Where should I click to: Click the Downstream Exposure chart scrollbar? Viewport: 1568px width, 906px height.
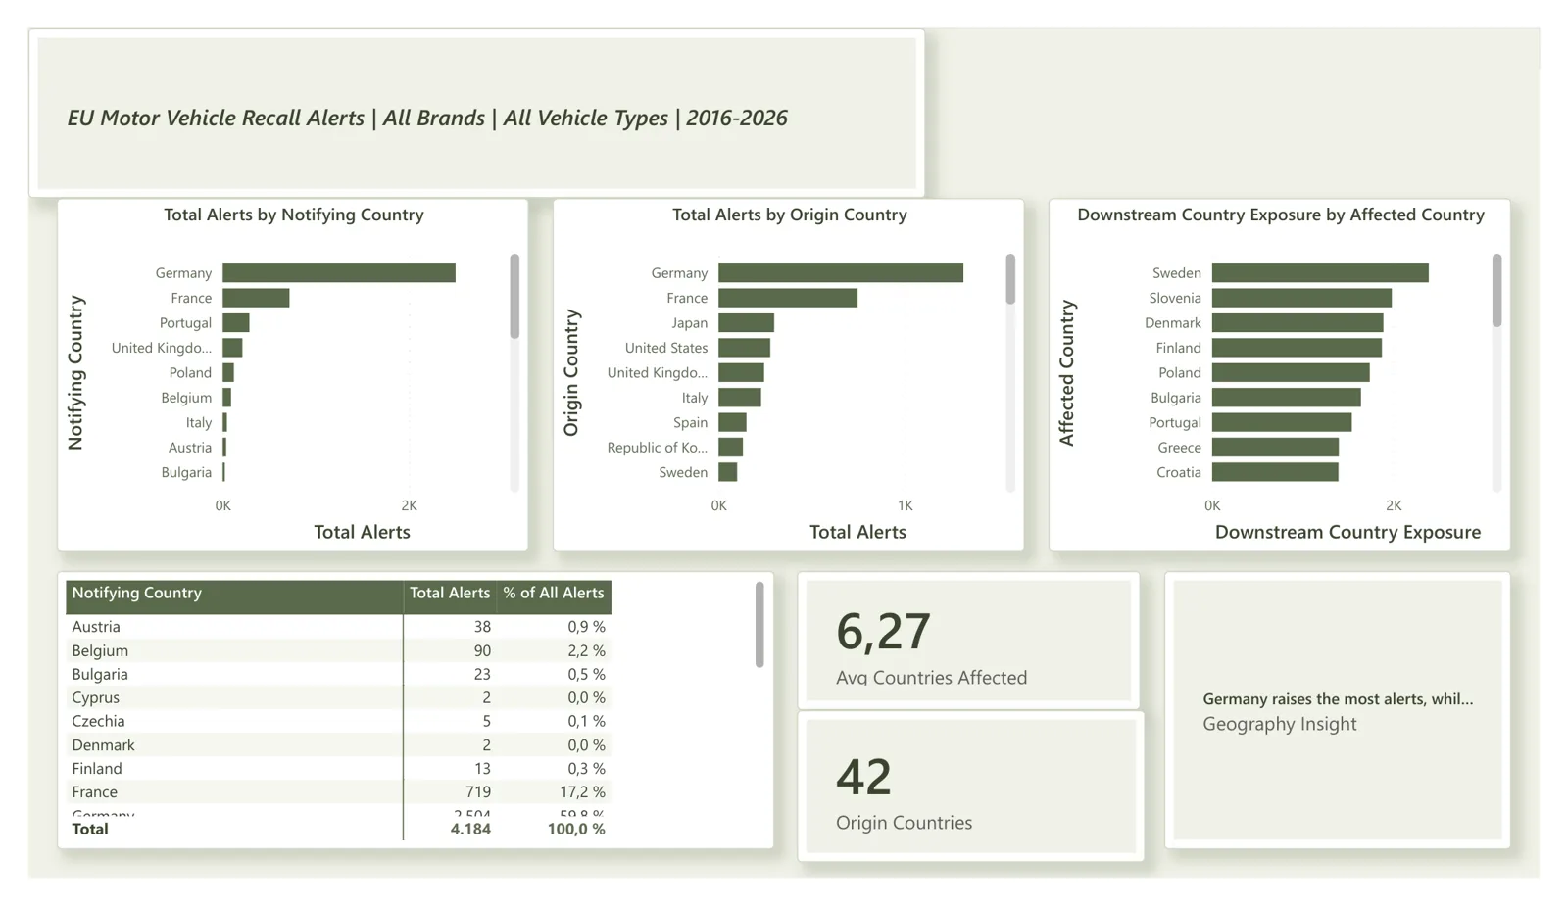click(1496, 290)
